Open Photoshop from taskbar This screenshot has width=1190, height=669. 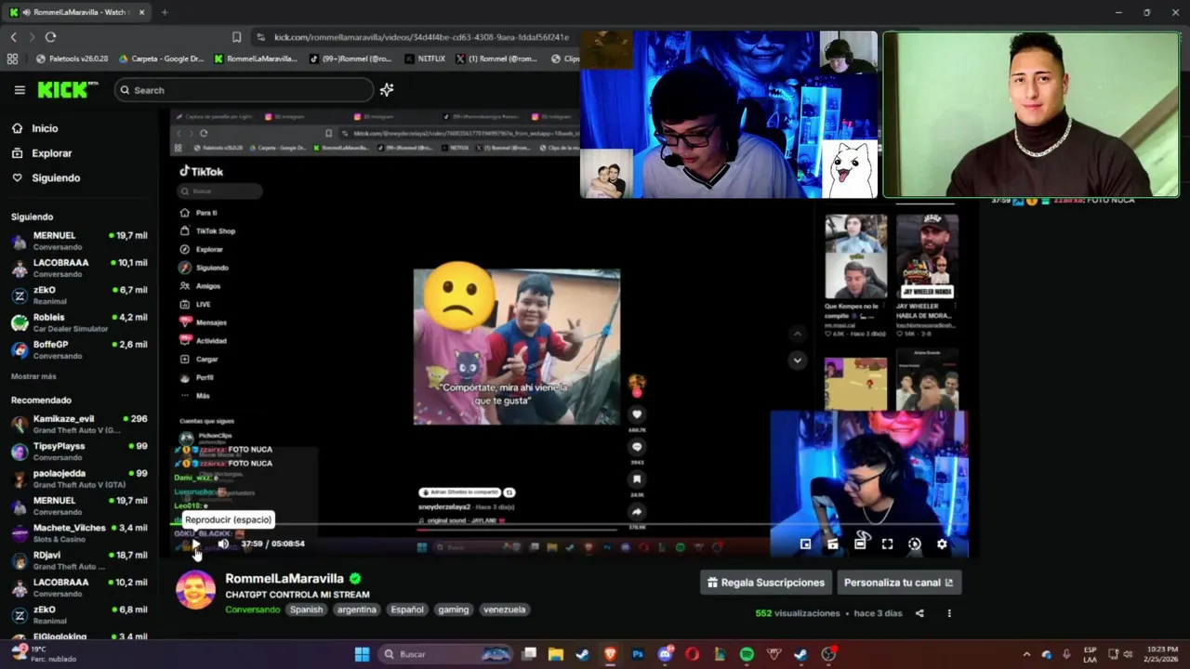tap(637, 654)
